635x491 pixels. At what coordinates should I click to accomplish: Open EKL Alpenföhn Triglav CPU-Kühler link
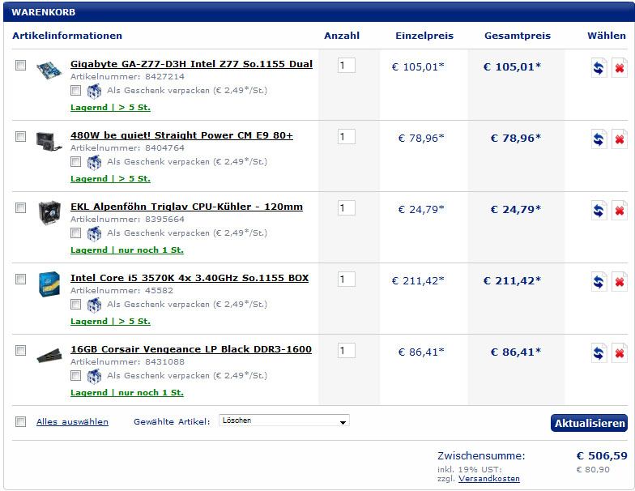(x=186, y=207)
